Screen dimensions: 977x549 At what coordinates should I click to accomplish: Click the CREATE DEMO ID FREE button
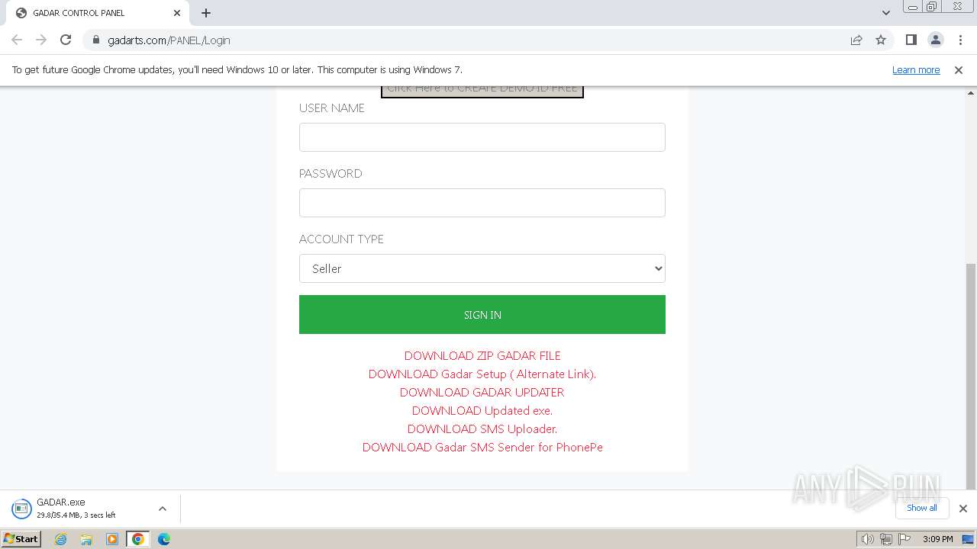click(482, 88)
